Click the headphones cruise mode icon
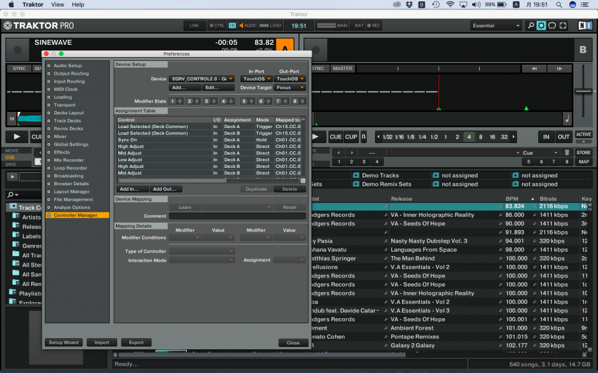 [x=552, y=25]
